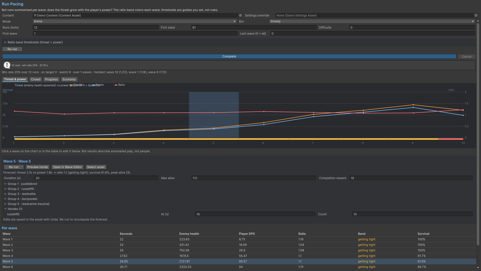Click the warning icon in results box

click(7, 65)
